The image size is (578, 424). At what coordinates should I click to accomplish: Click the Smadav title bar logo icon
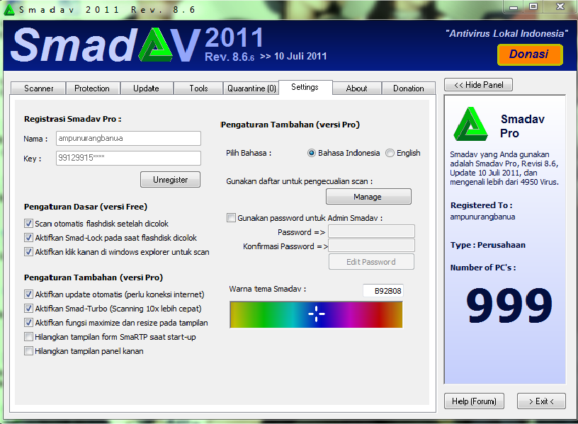(x=8, y=10)
